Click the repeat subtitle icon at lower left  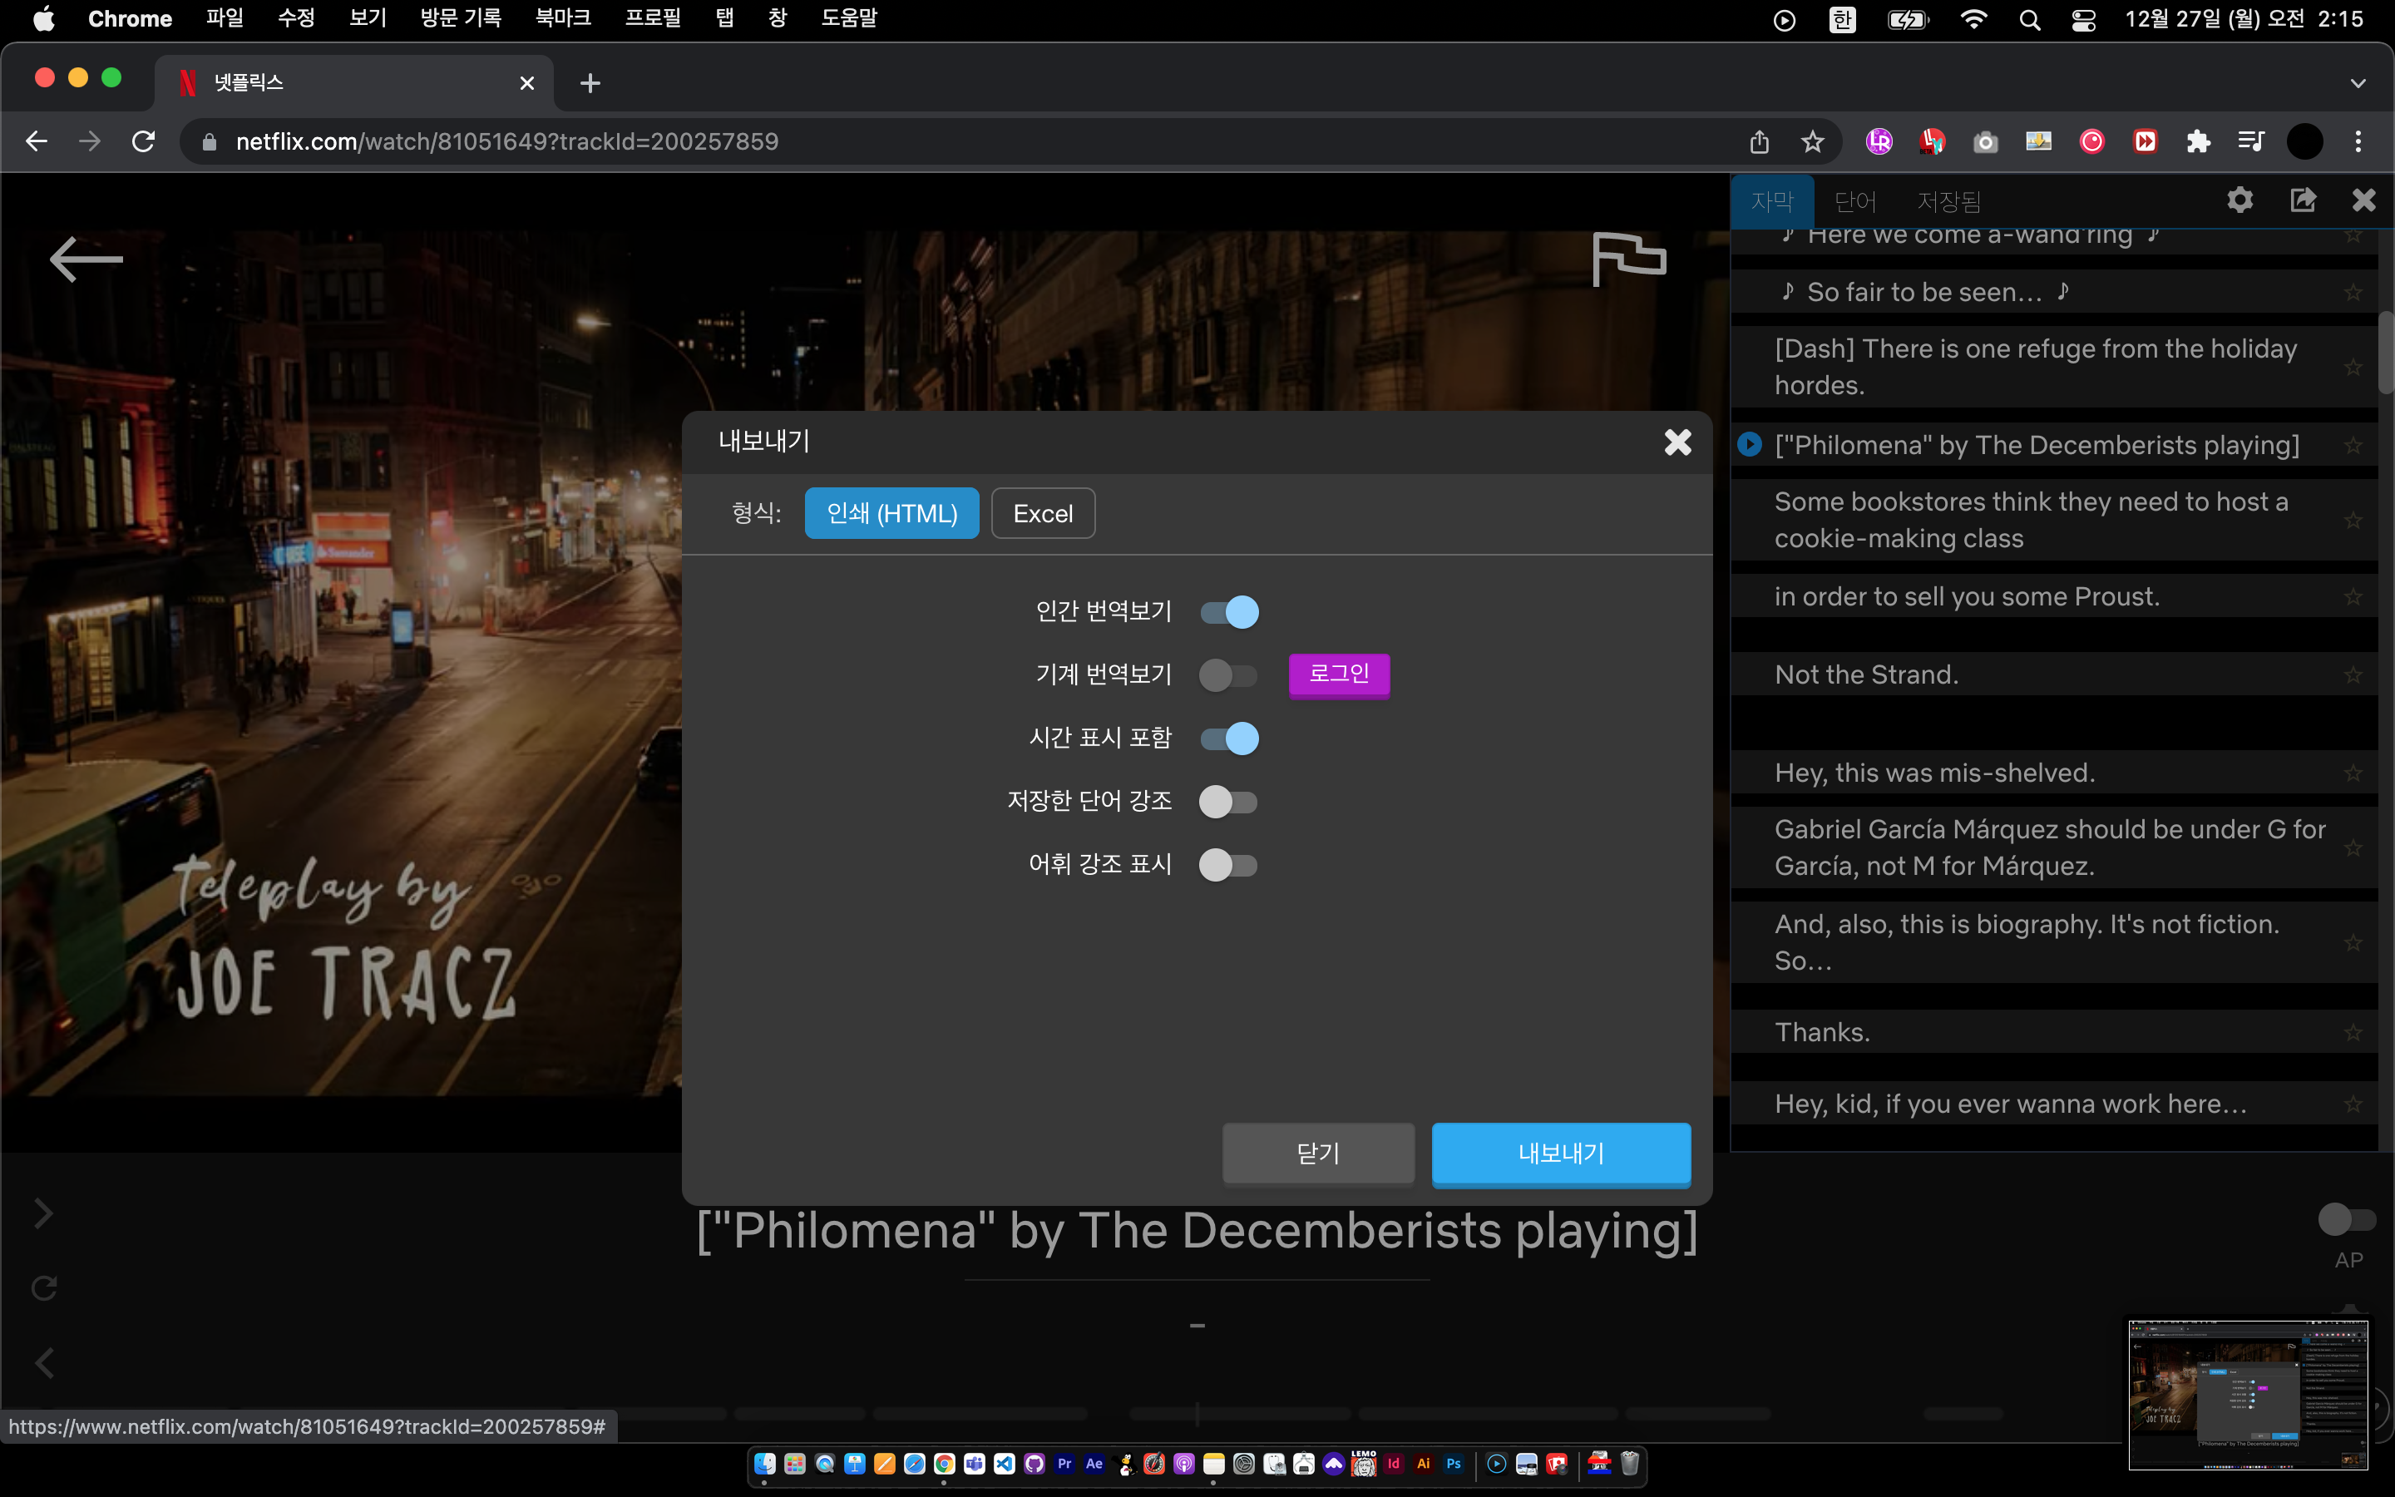click(x=43, y=1288)
